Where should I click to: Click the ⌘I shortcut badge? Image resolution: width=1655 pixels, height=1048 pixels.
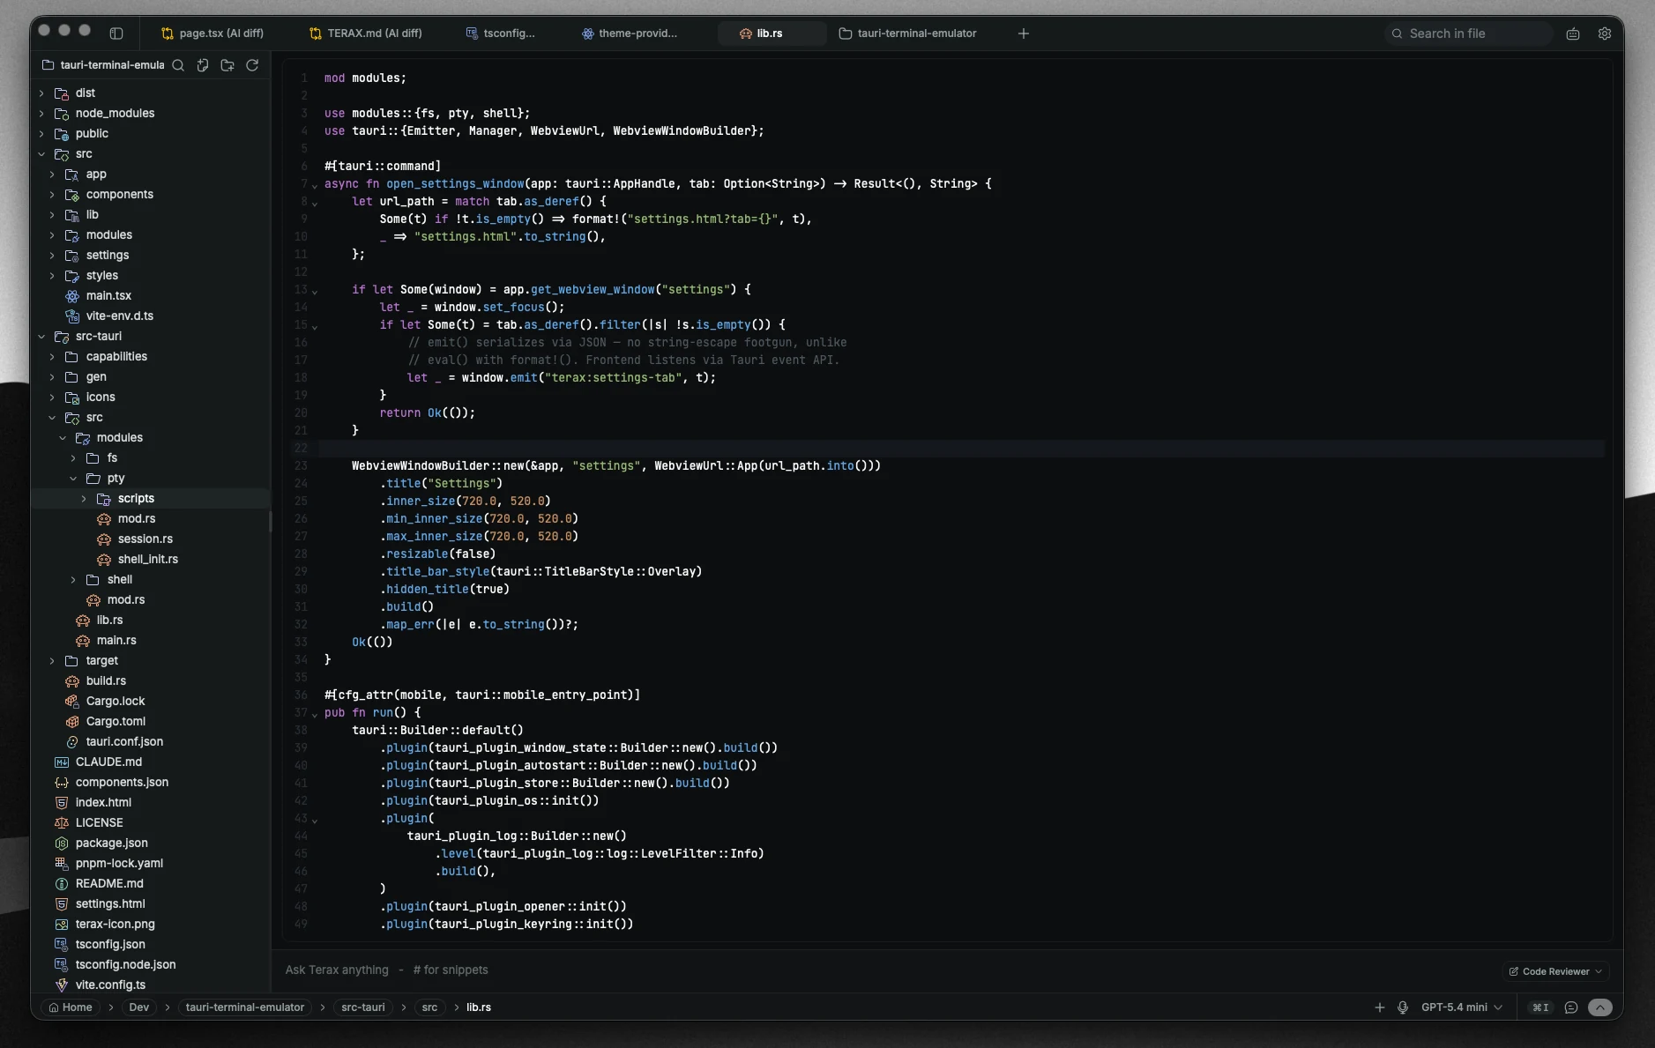[x=1540, y=1007]
